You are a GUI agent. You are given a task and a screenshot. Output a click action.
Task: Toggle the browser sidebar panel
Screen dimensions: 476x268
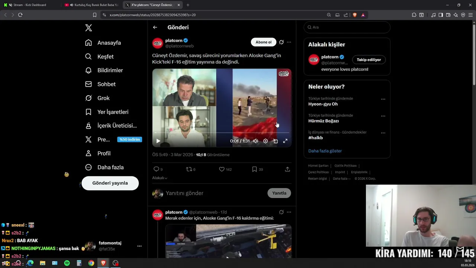pyautogui.click(x=441, y=15)
